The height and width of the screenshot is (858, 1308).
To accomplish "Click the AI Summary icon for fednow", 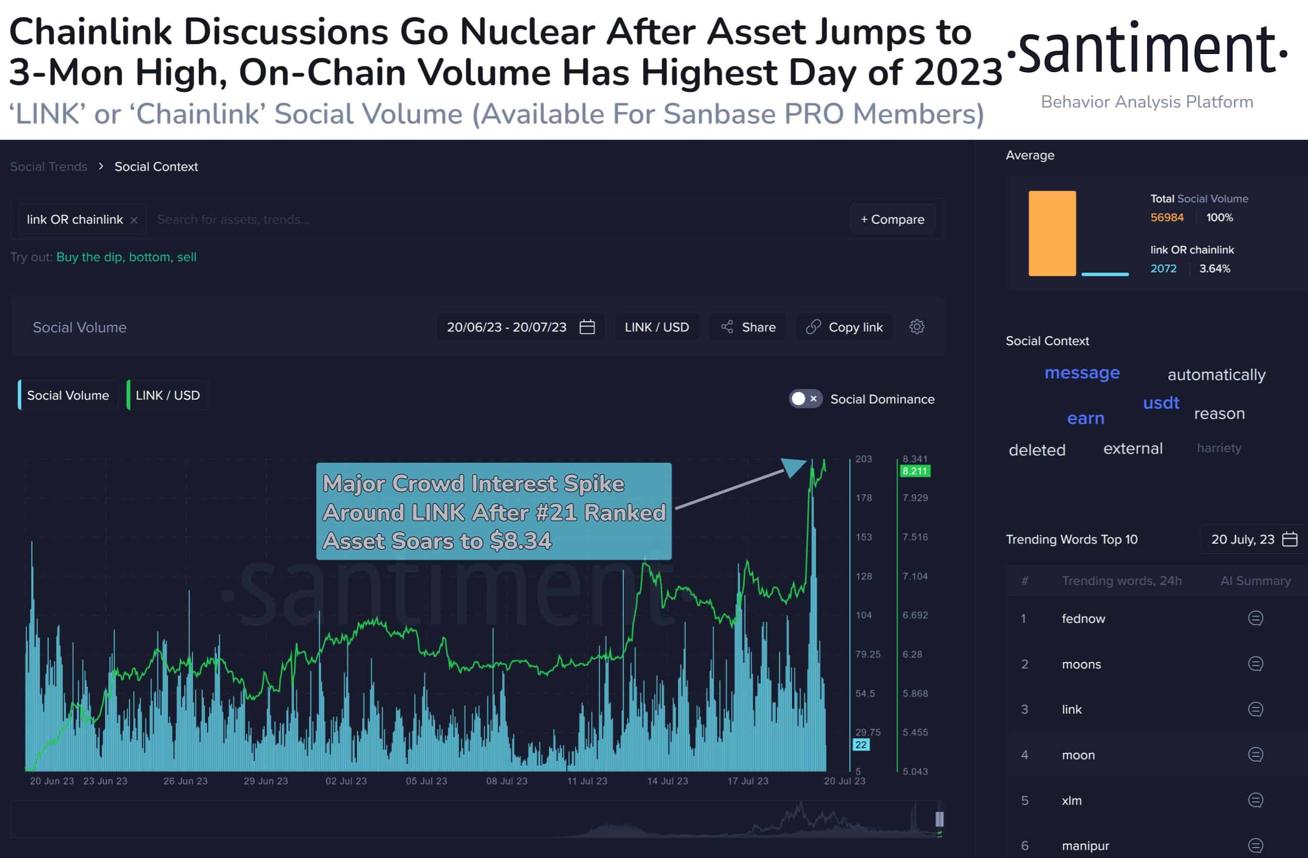I will click(1255, 619).
